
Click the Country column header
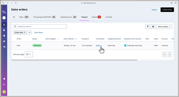[x=164, y=39]
